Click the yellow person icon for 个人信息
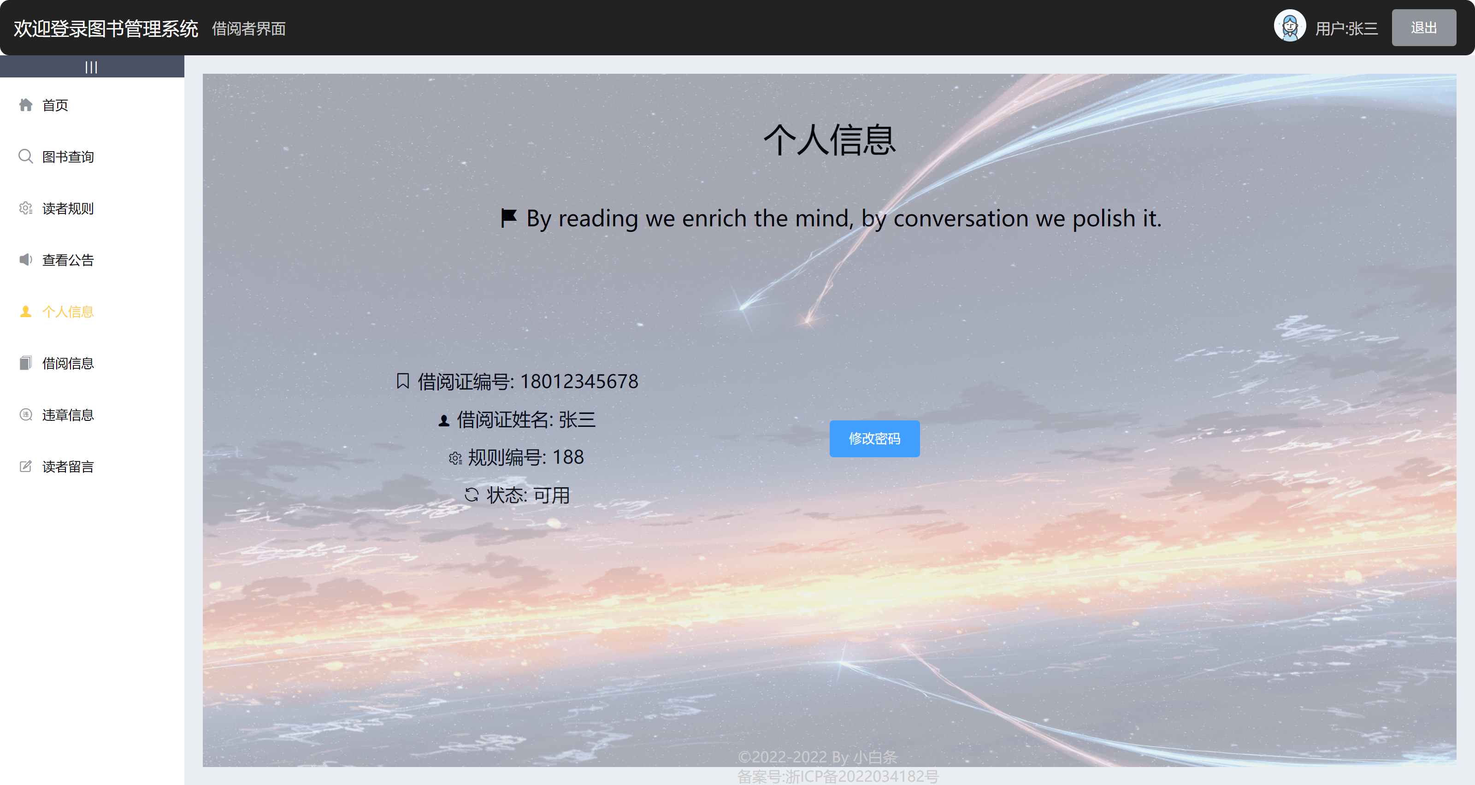1475x785 pixels. pos(26,312)
